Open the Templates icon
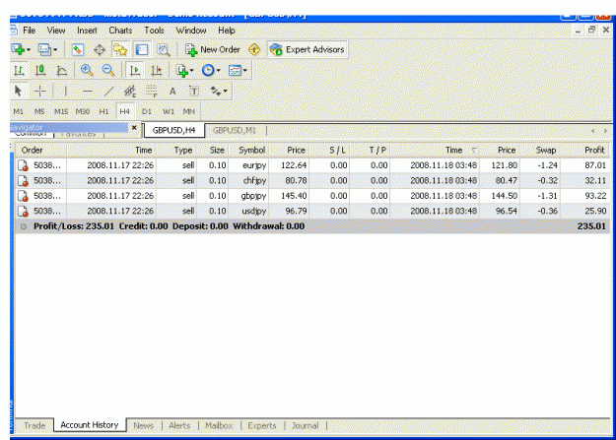This screenshot has width=616, height=440. click(235, 71)
